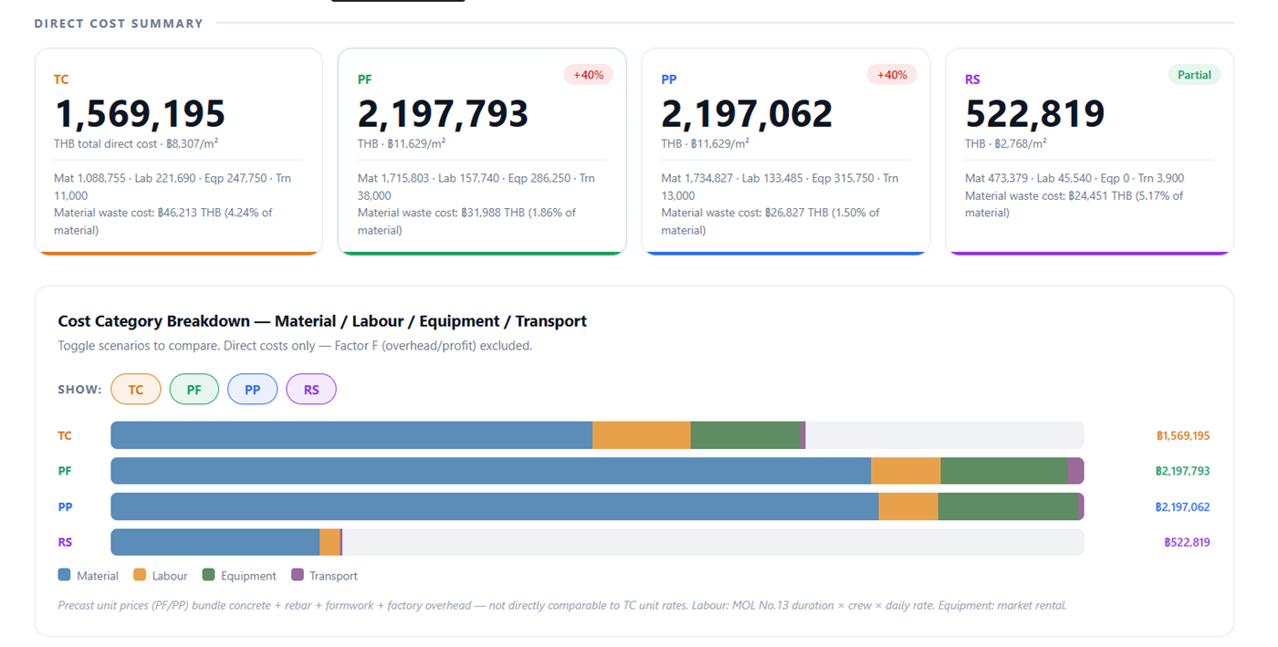Screen dimensions: 1278x647
Task: Click the PF bar transport segment
Action: (x=1076, y=471)
